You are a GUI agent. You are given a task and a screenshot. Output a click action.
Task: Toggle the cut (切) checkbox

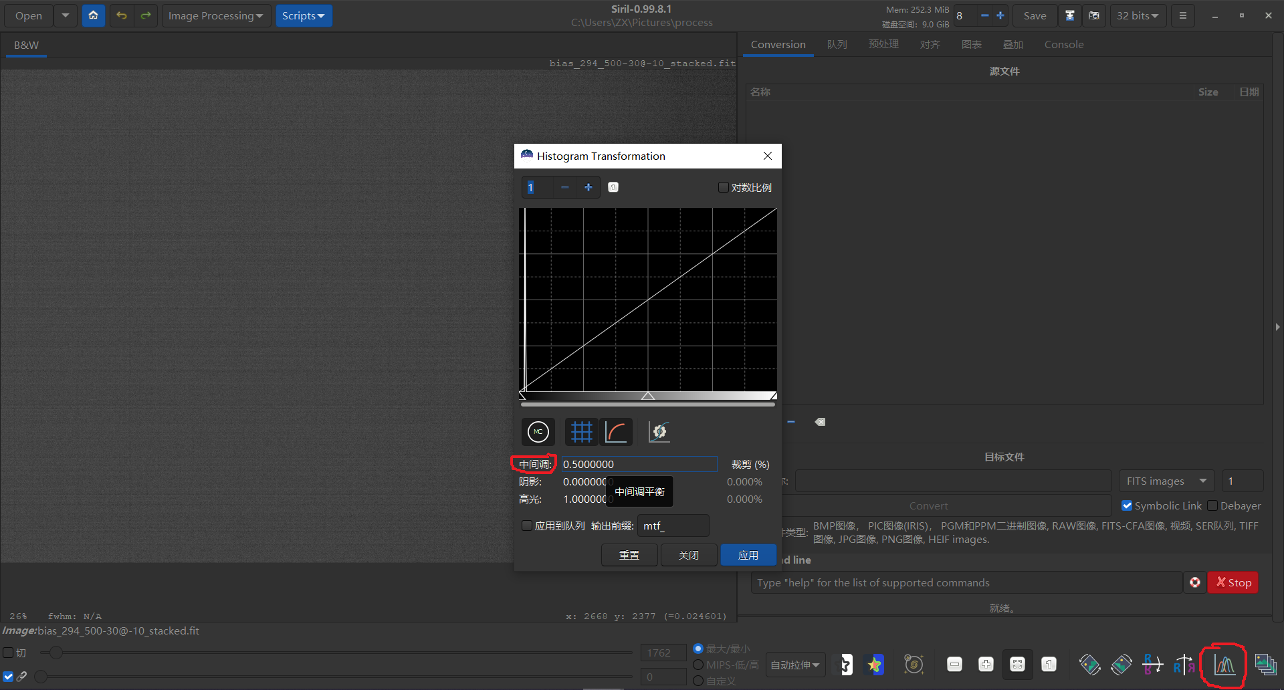pyautogui.click(x=8, y=653)
